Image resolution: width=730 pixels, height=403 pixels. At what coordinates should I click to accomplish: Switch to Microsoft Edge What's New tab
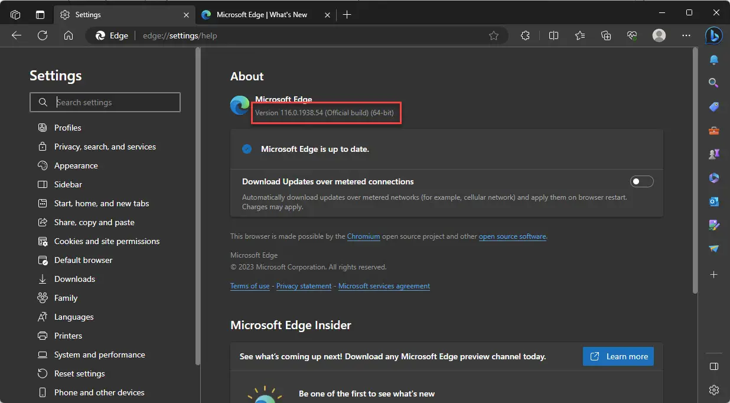tap(265, 14)
